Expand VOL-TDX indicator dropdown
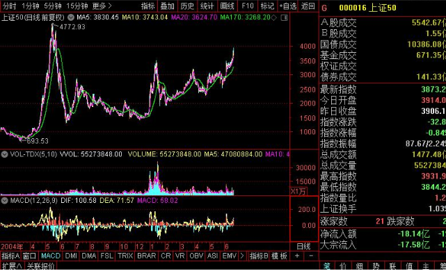 coord(4,154)
